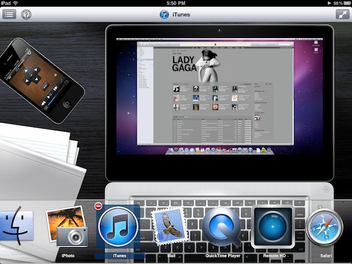Open the Mac screen preview on the laptop
Image resolution: width=352 pixels, height=264 pixels.
(220, 97)
